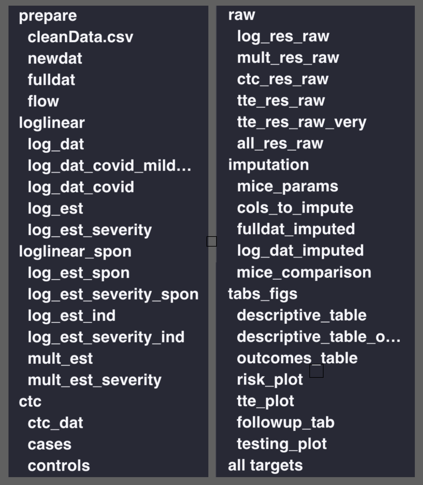Select the outcomes_table target
The width and height of the screenshot is (423, 485).
(x=297, y=358)
